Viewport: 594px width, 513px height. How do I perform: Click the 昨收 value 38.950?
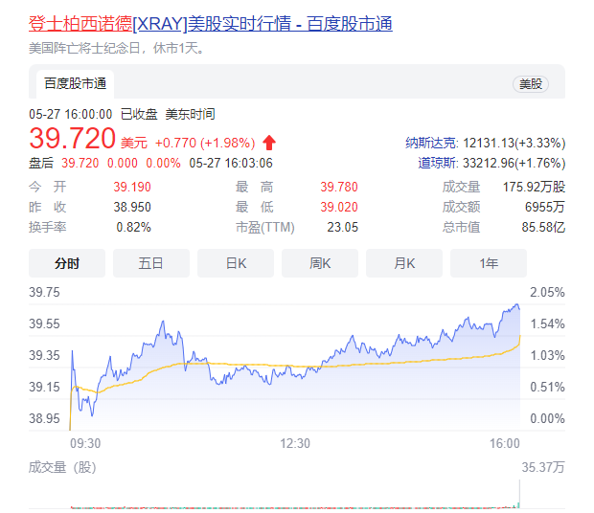tap(132, 207)
